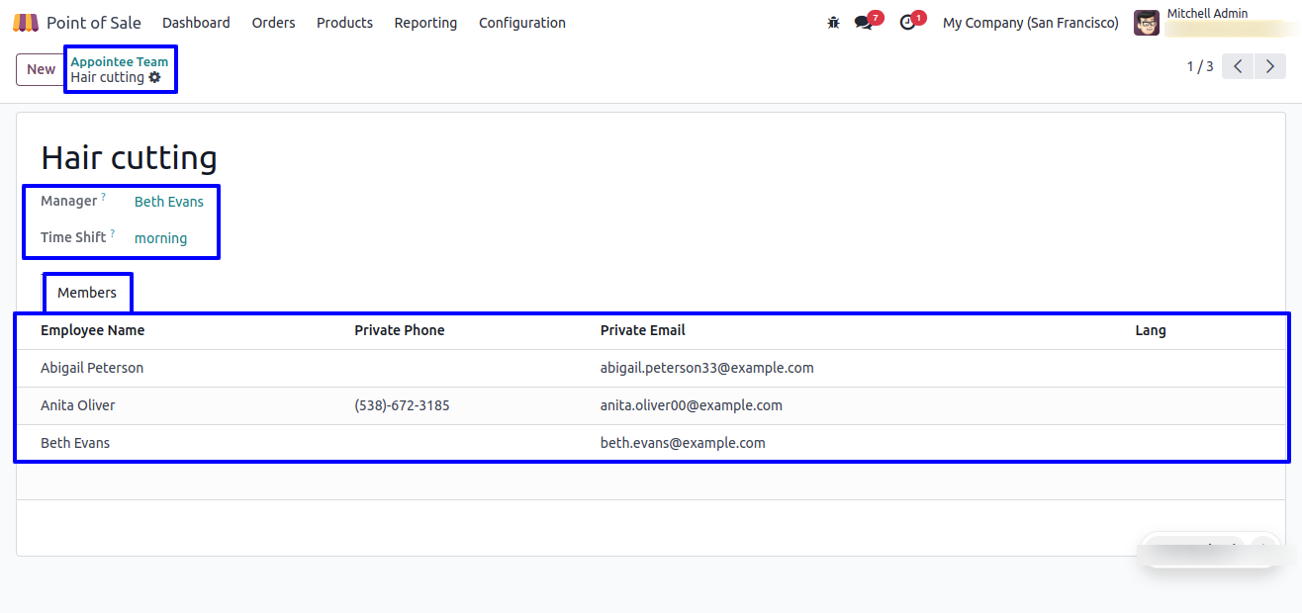The image size is (1302, 613).
Task: Click the New button
Action: [42, 69]
